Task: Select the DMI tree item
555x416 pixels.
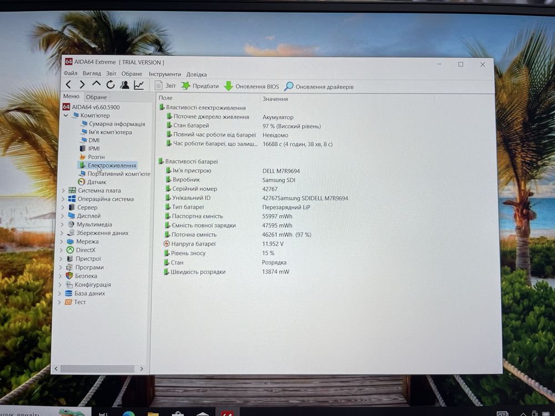Action: coord(90,140)
